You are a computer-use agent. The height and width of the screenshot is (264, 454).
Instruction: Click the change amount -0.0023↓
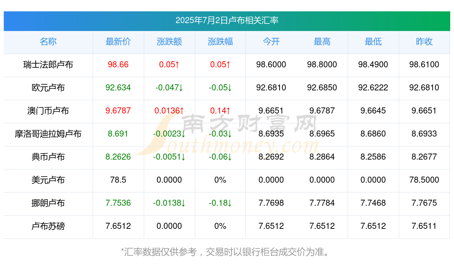[169, 134]
